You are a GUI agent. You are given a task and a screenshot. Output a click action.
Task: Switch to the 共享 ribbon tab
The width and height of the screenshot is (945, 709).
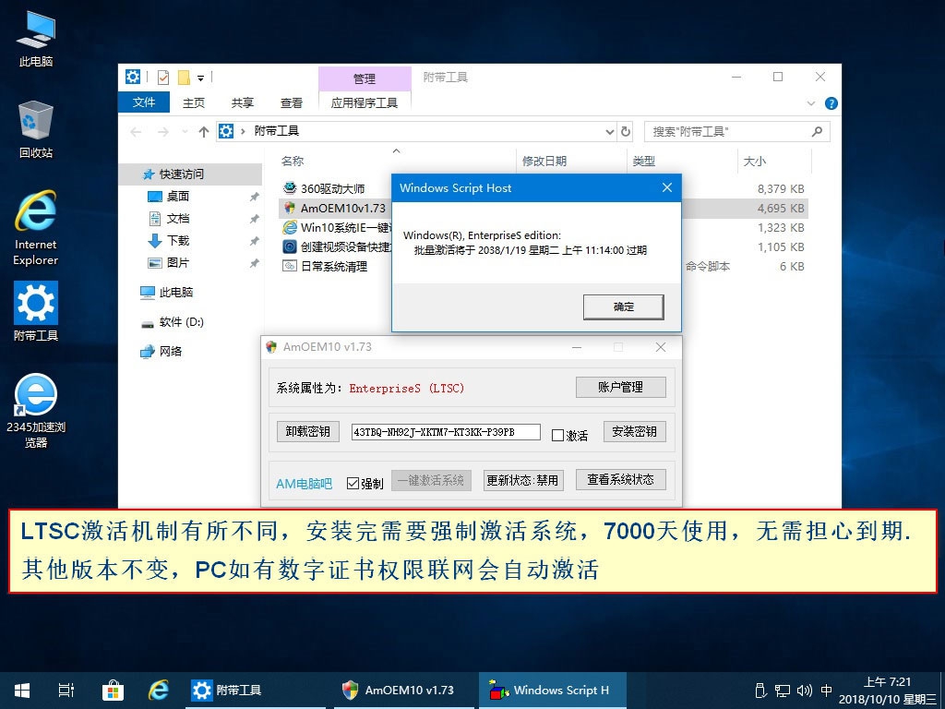coord(243,103)
